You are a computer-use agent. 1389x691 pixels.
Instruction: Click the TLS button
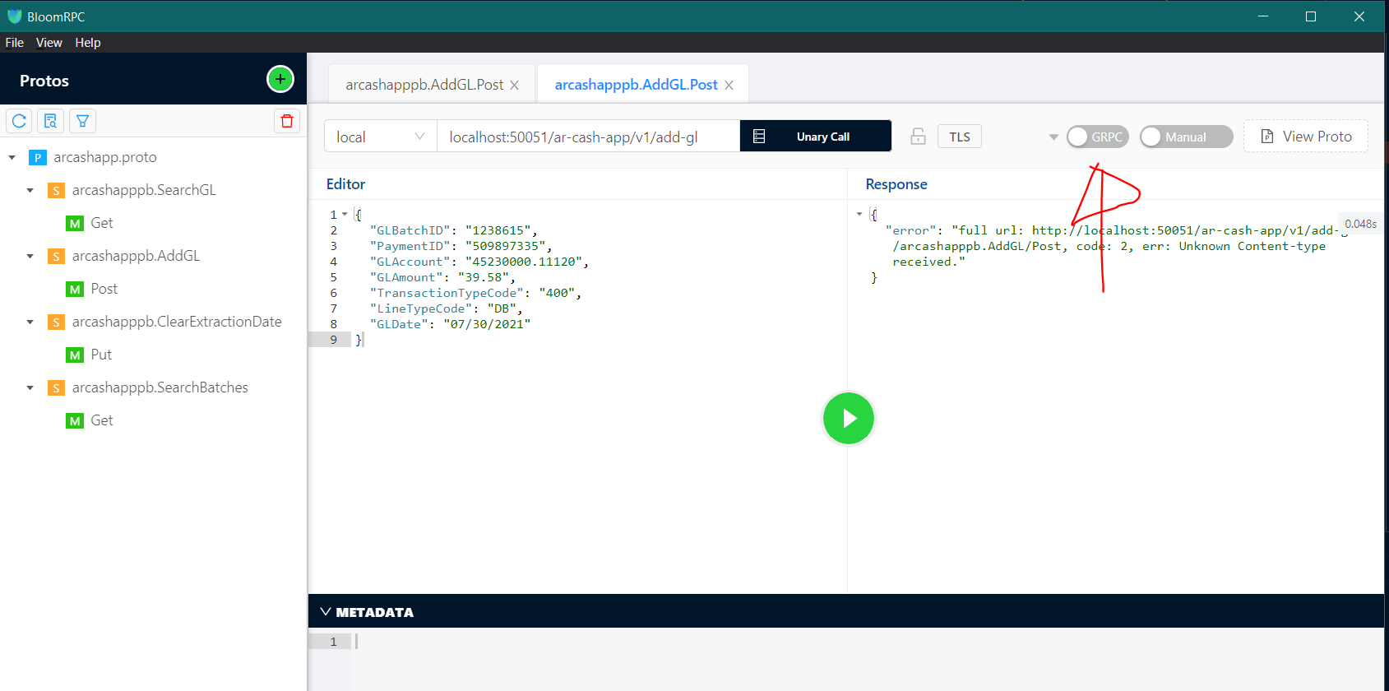tap(960, 137)
